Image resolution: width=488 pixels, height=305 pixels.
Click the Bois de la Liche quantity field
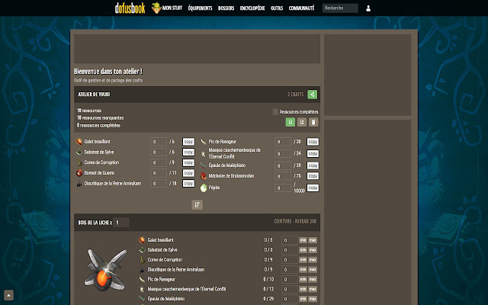point(121,223)
